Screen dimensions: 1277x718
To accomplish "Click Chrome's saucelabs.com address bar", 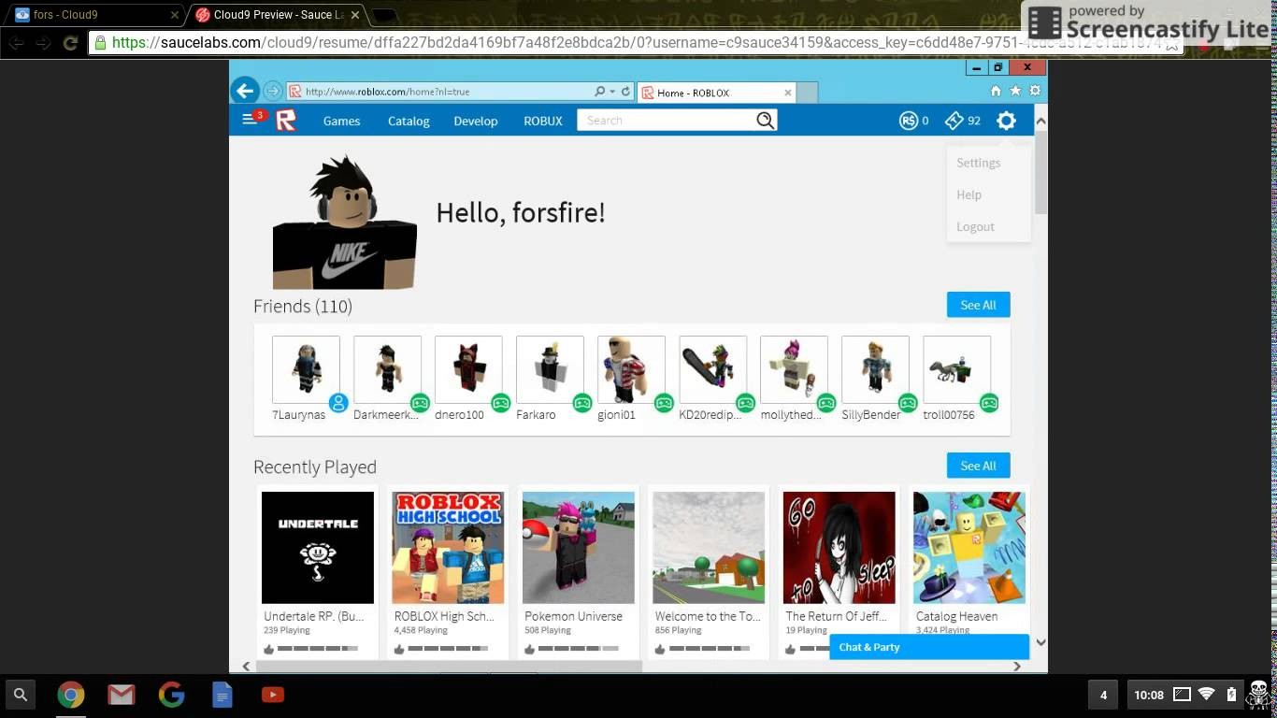I will click(x=634, y=43).
